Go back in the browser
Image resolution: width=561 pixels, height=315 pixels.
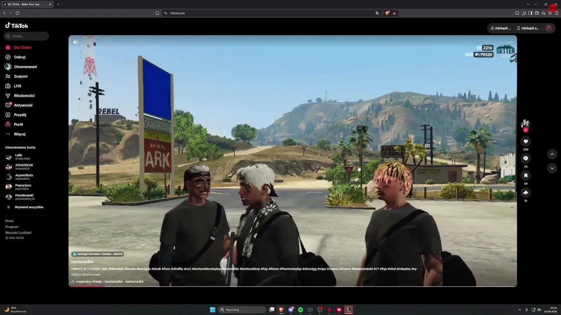[4, 13]
